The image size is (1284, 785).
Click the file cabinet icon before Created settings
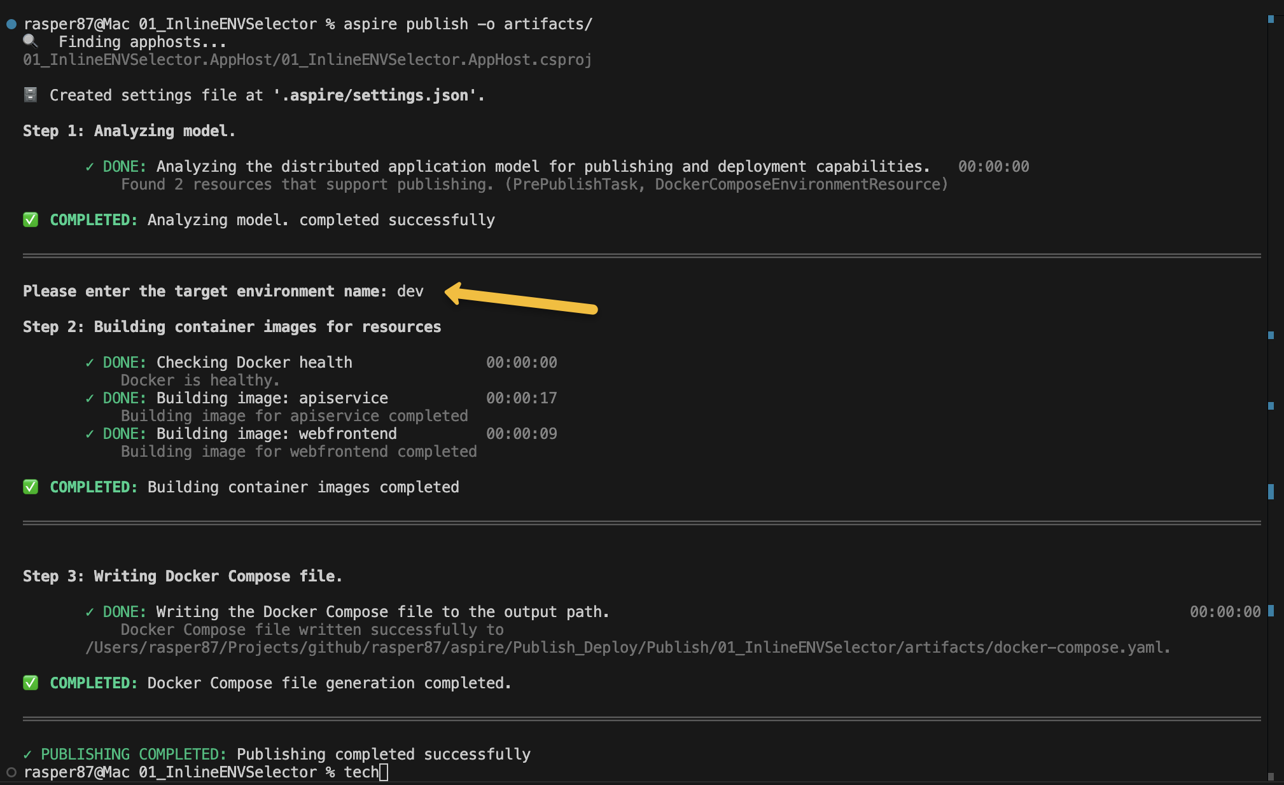30,95
